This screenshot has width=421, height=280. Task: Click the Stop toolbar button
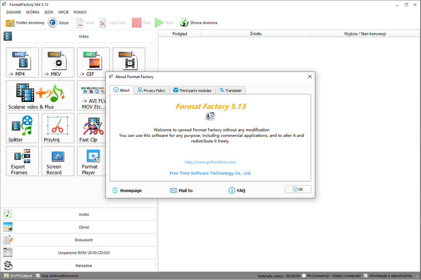coord(141,23)
